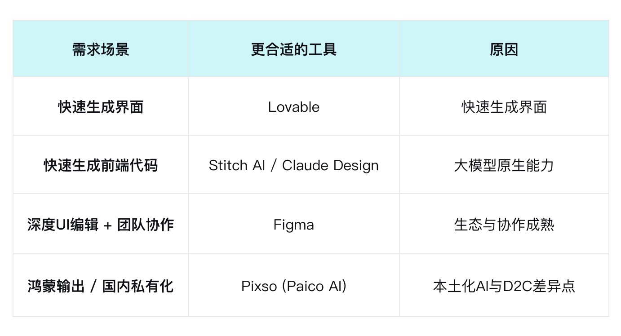Select the 快速生成前端代码 scenario cell

(101, 165)
